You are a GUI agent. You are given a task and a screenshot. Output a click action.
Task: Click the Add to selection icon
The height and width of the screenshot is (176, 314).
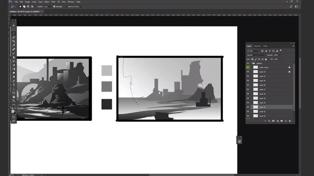pyautogui.click(x=24, y=6)
